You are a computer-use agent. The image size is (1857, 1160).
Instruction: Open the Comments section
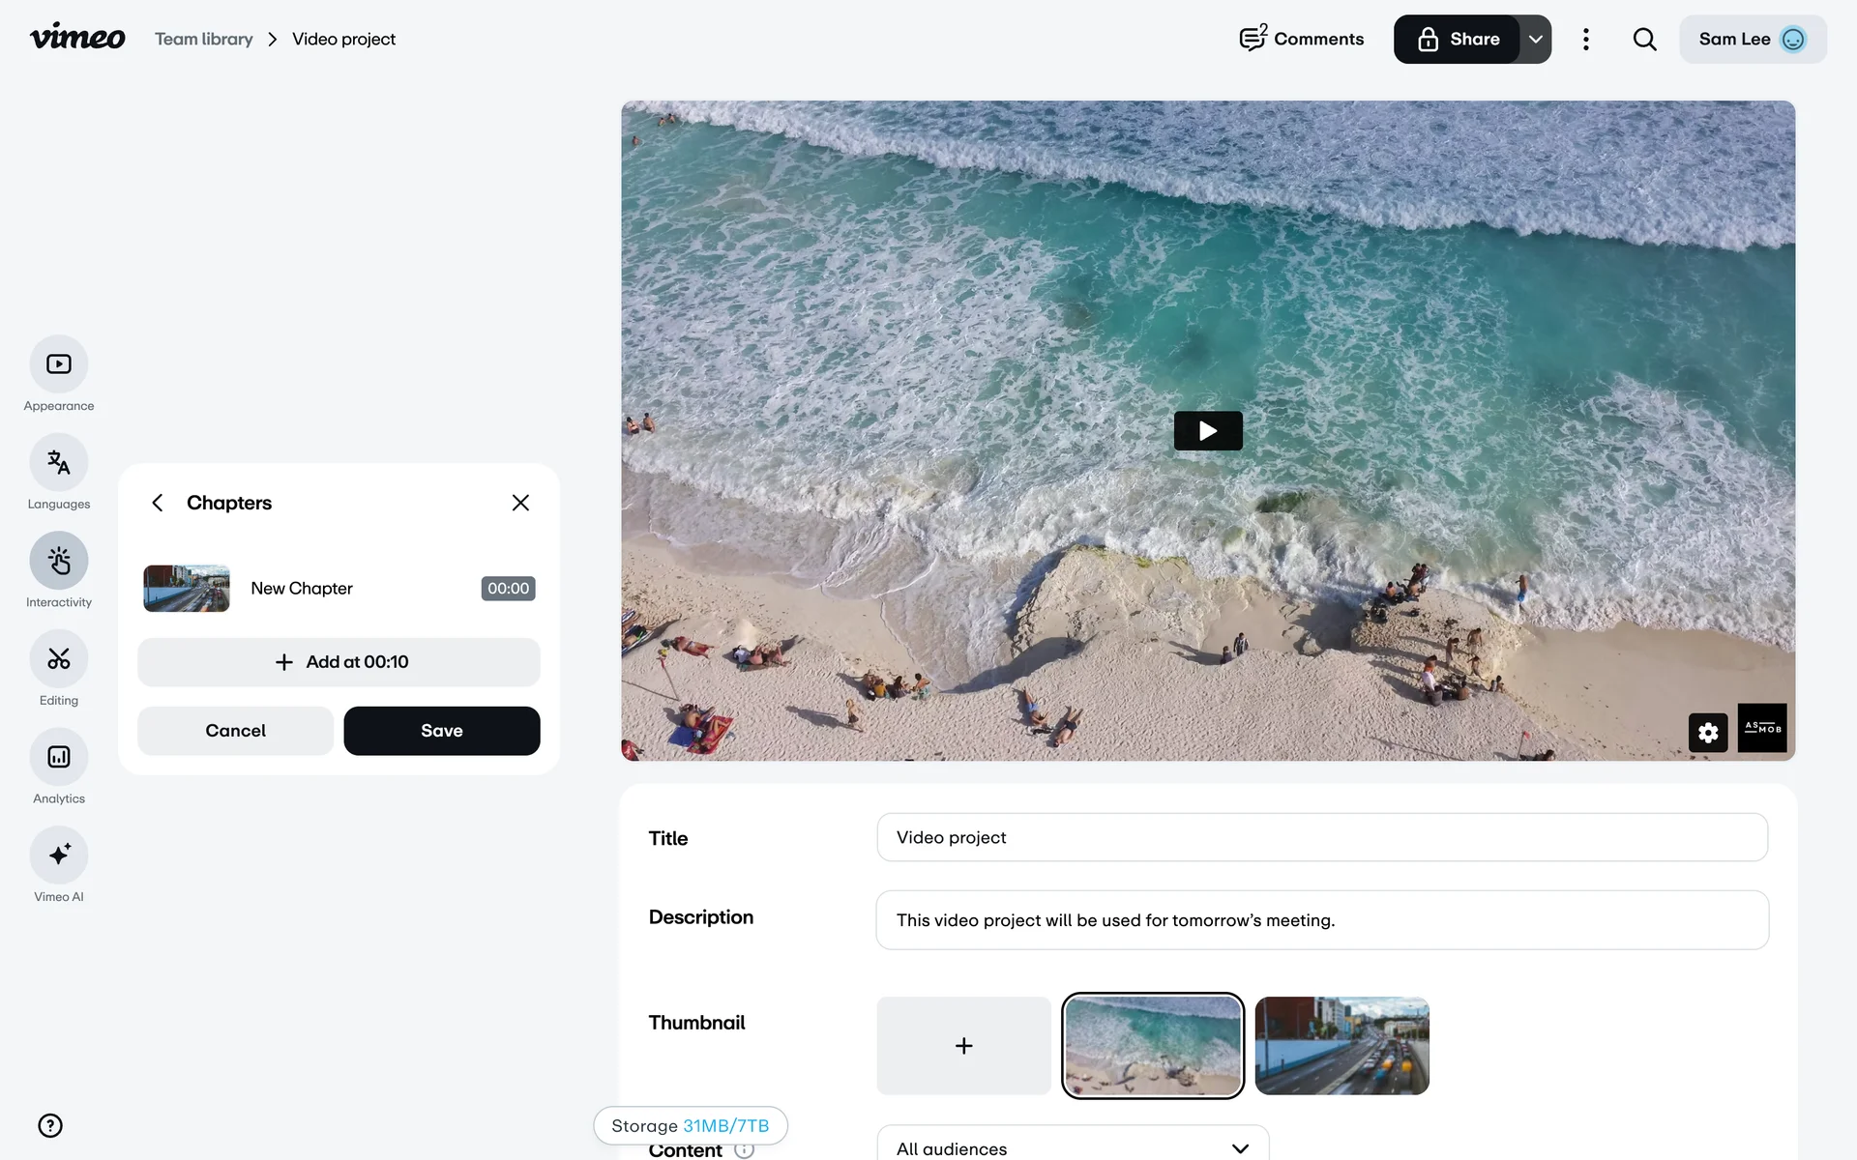coord(1301,40)
